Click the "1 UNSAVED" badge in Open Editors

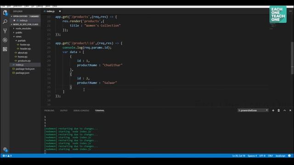(x=34, y=16)
